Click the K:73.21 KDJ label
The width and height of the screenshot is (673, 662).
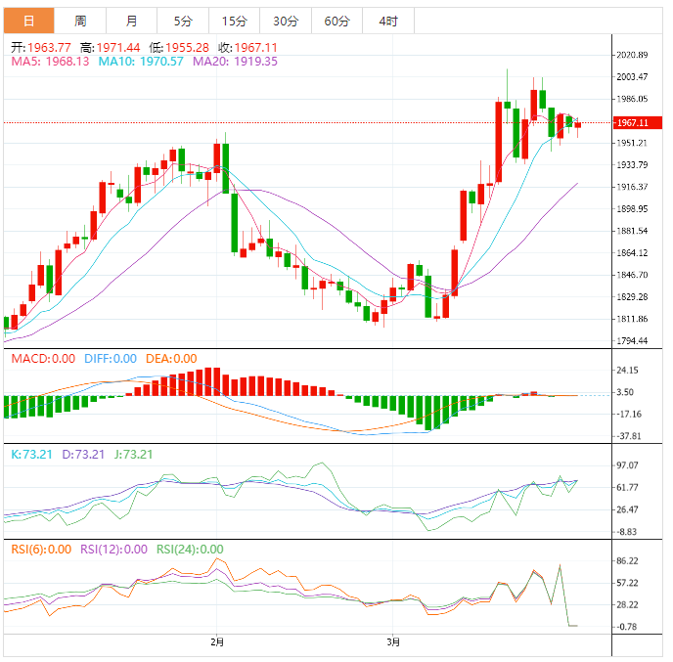tap(32, 454)
